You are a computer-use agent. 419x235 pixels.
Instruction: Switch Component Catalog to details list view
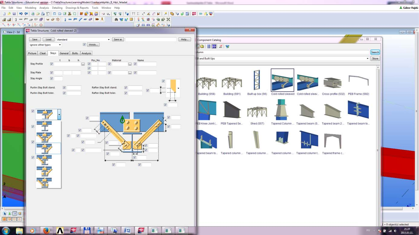209,46
